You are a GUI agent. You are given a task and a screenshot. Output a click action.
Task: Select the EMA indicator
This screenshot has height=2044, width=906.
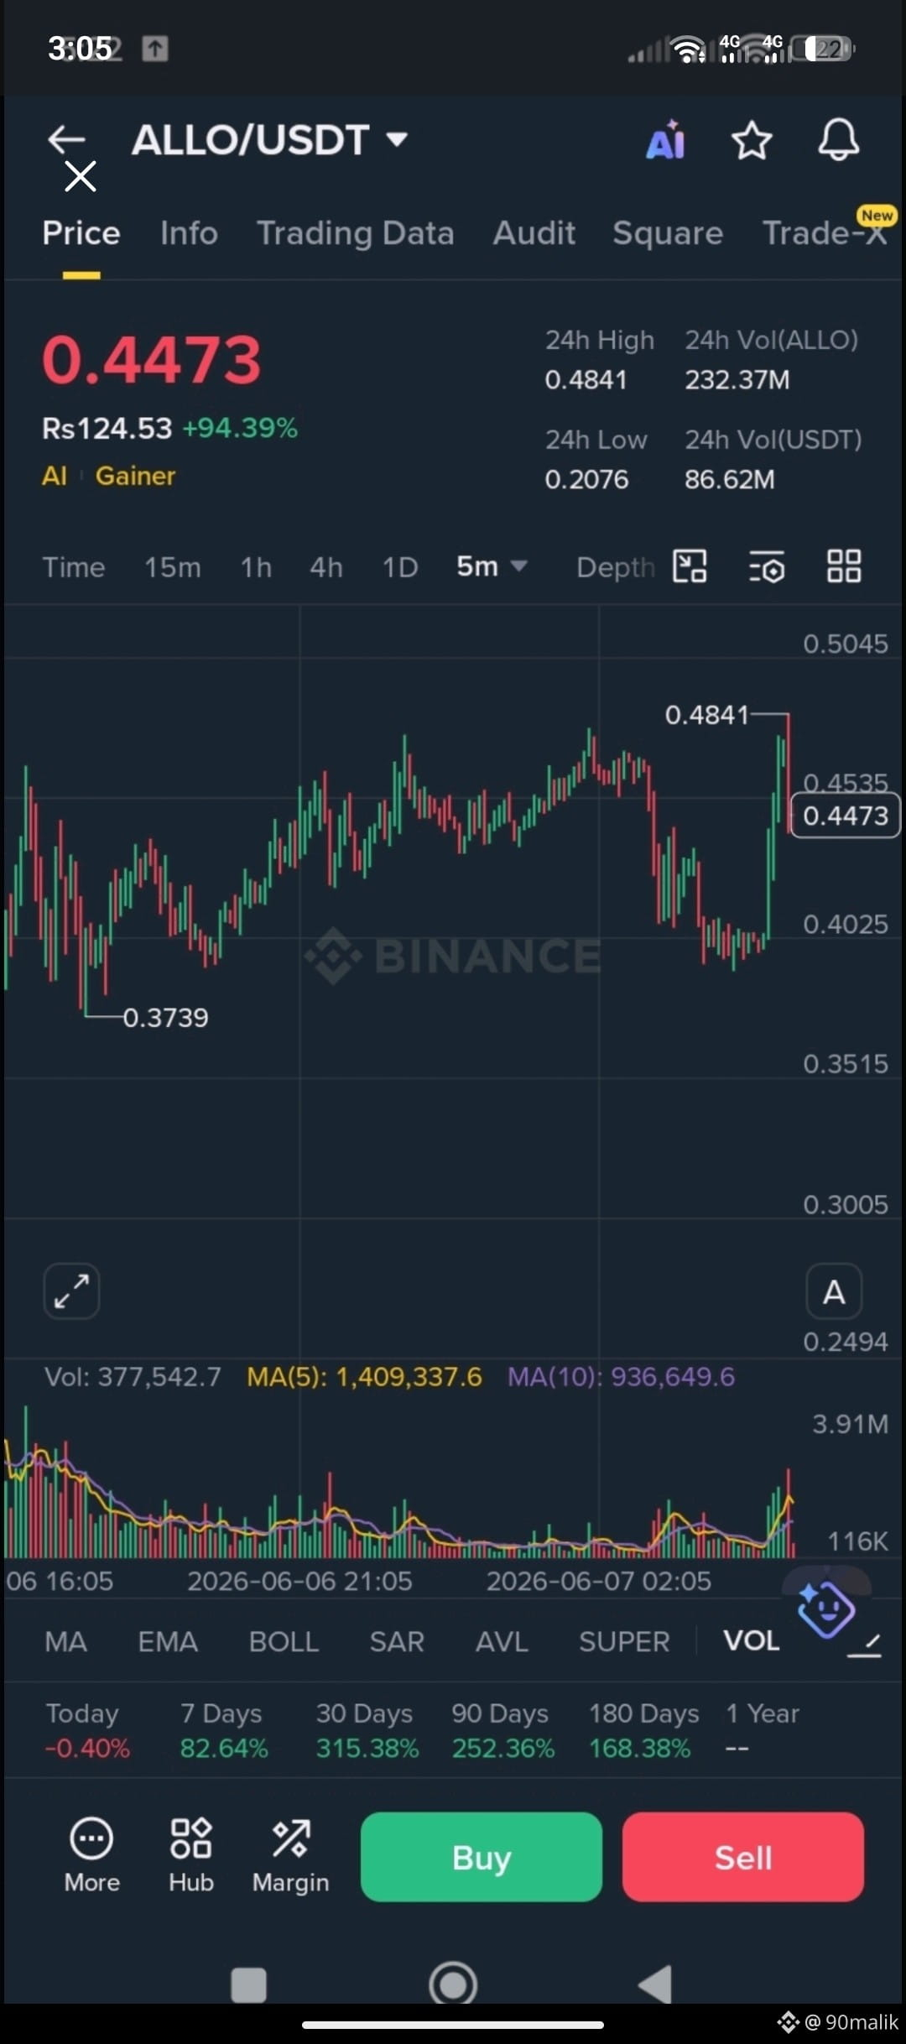[168, 1641]
